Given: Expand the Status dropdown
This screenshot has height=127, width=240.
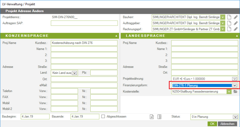Looking at the screenshot, I should [x=235, y=117].
